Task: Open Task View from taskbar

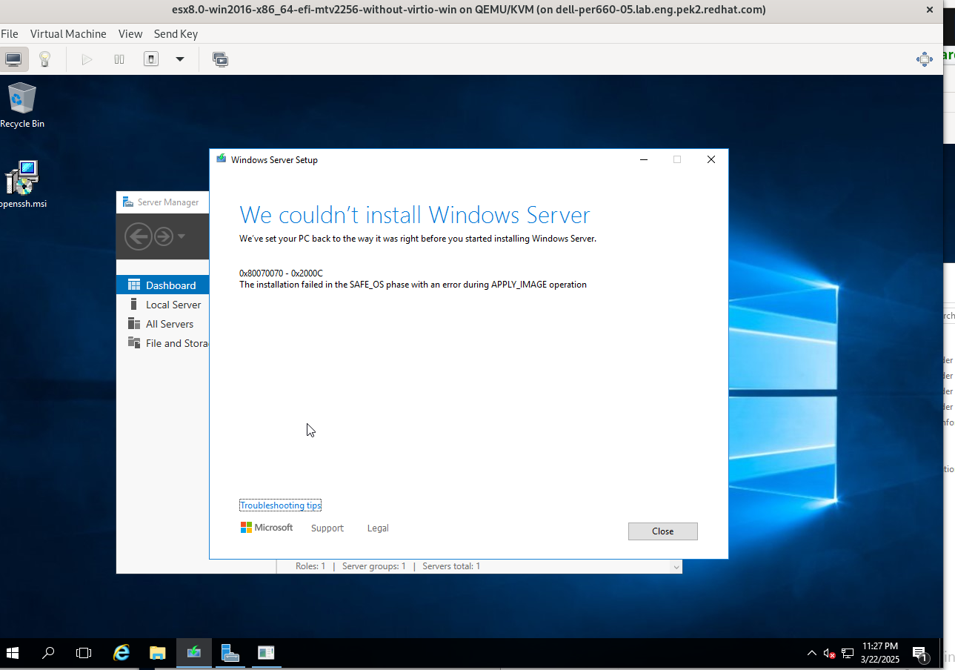Action: tap(84, 653)
